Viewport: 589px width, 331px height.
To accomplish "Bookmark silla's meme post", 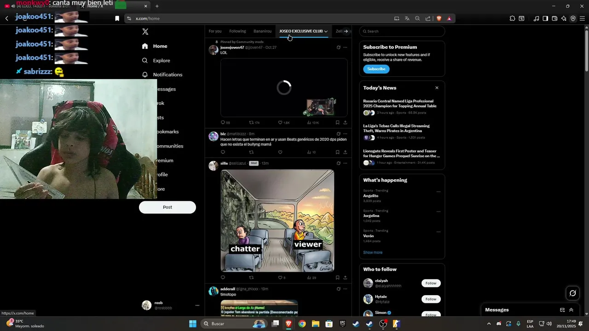I will (337, 278).
